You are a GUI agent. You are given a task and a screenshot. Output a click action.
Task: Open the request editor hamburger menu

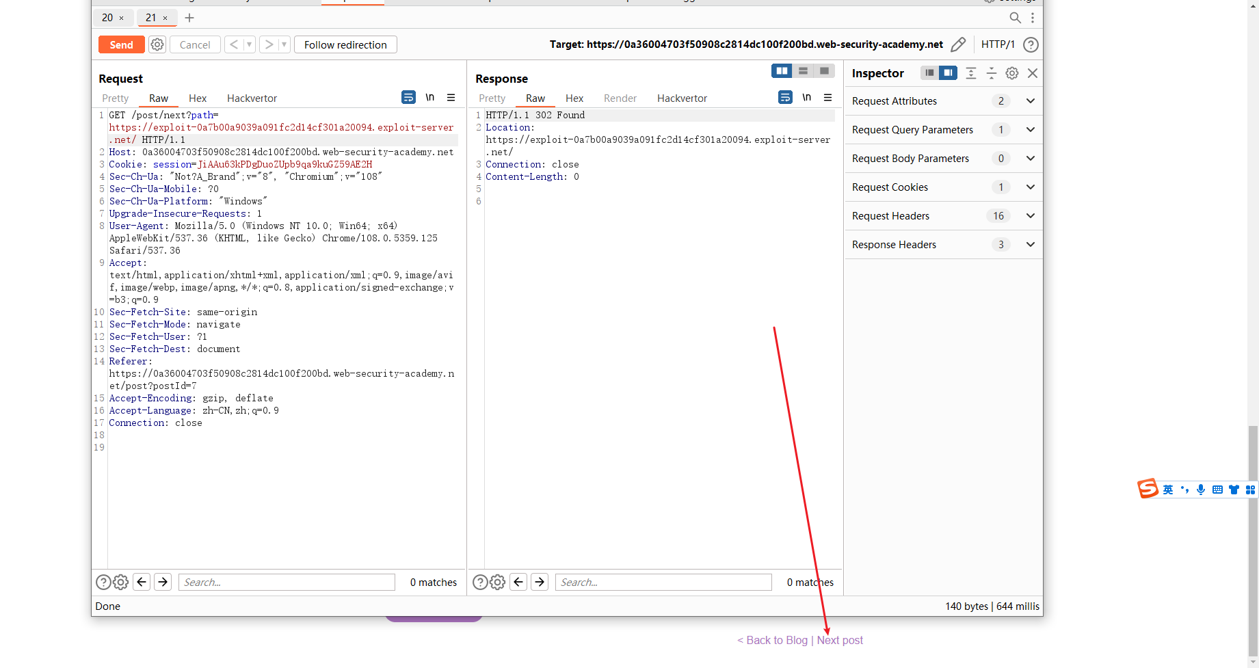pos(451,97)
